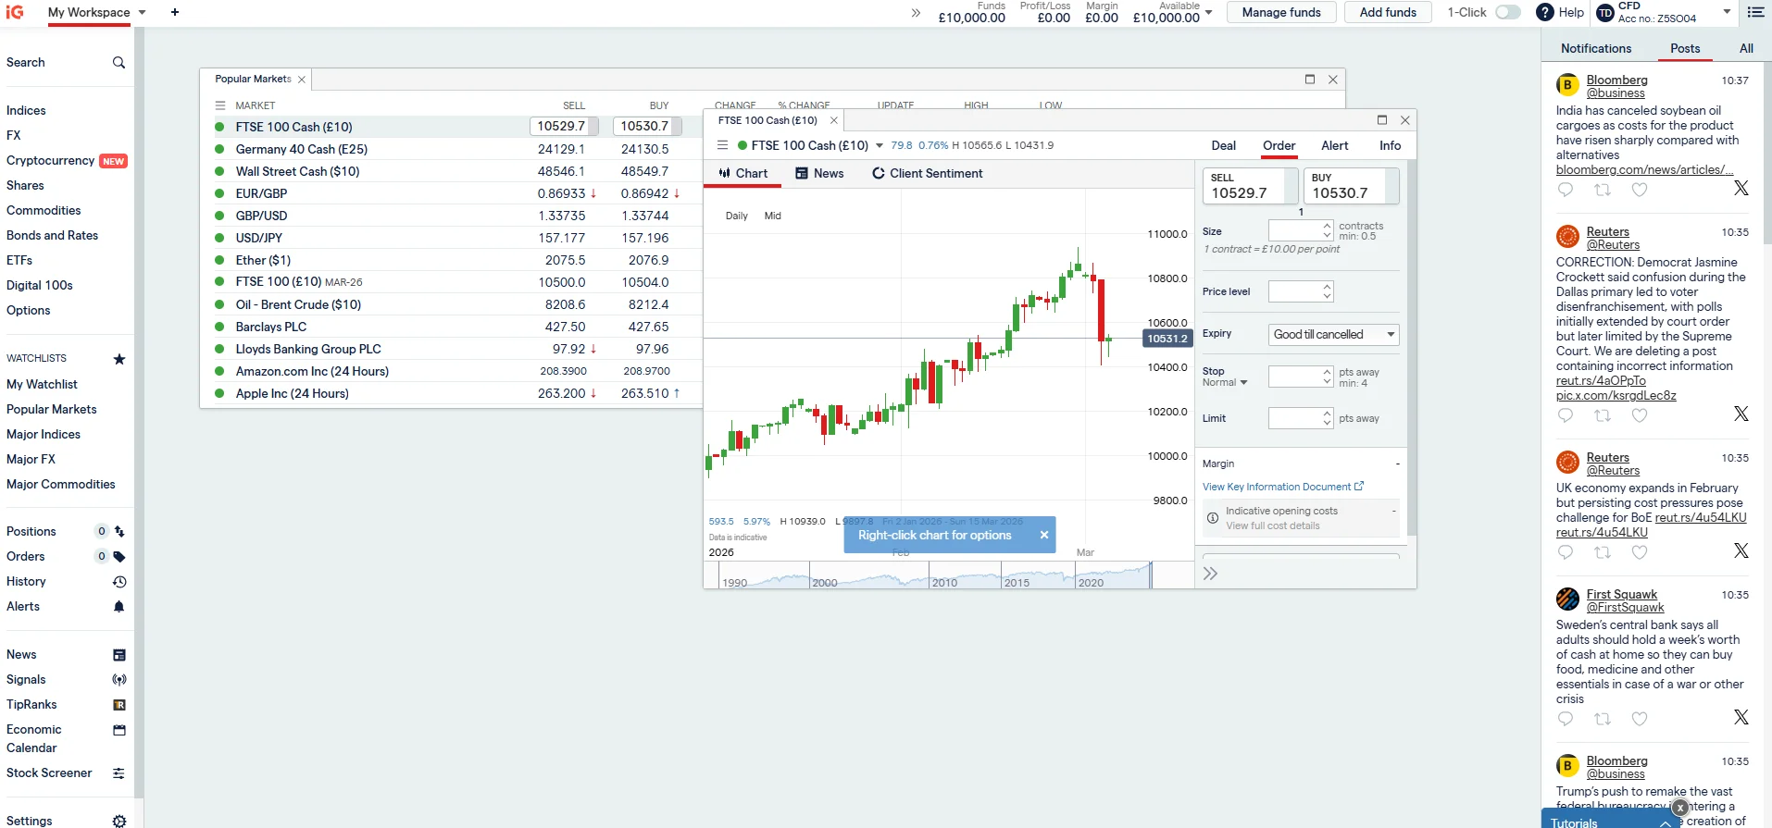Expand the double chevron beside Funds
The image size is (1772, 828).
point(916,13)
